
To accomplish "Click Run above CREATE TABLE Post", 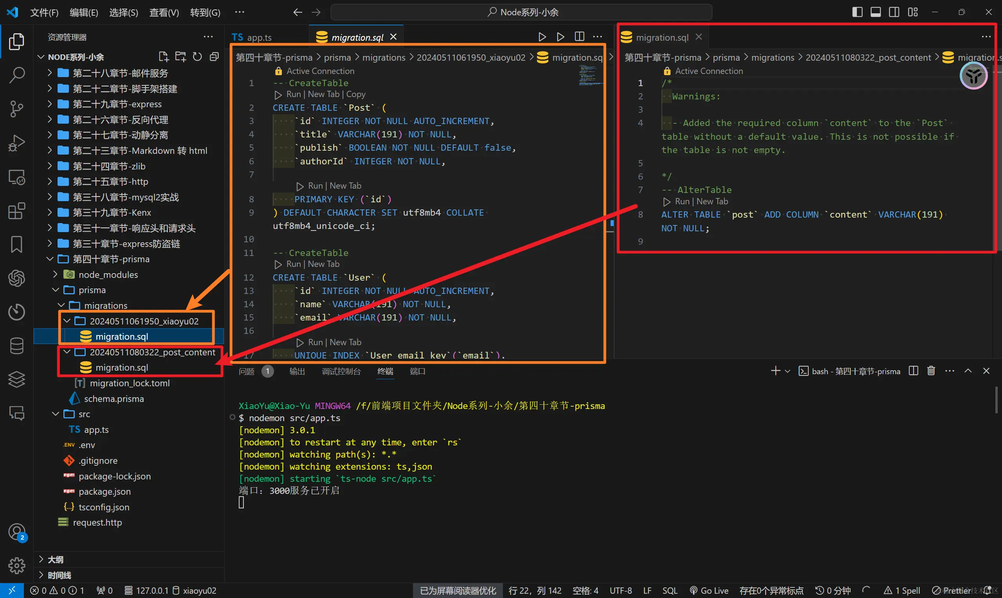I will [293, 94].
